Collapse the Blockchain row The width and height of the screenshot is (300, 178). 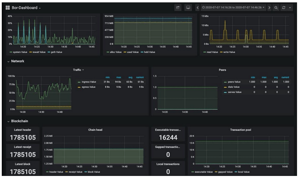pyautogui.click(x=18, y=121)
